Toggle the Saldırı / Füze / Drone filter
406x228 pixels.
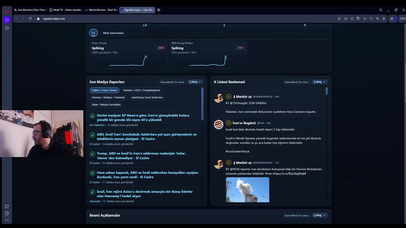coord(104,90)
